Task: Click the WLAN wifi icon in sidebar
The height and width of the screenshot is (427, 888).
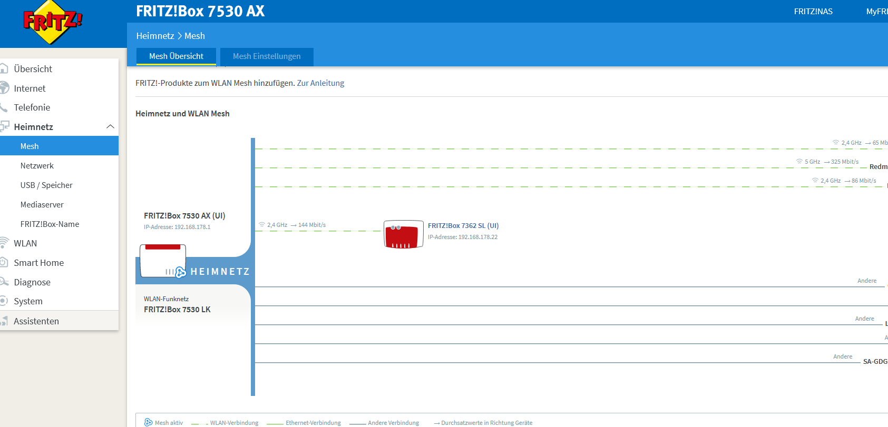Action: pyautogui.click(x=4, y=243)
